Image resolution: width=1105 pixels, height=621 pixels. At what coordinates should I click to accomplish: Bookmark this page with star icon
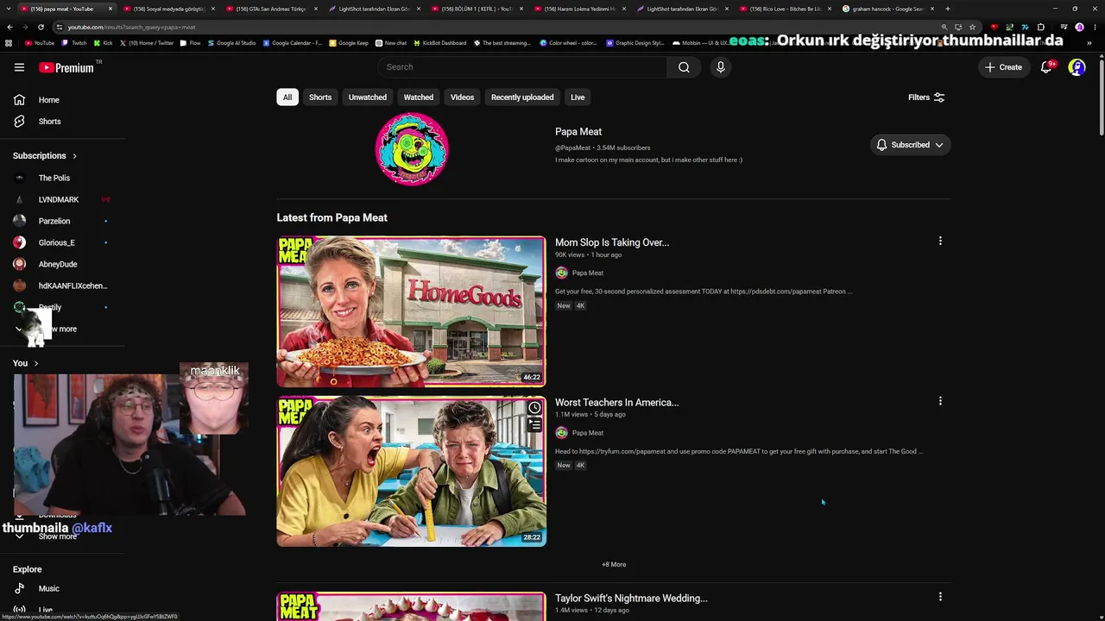click(x=972, y=27)
